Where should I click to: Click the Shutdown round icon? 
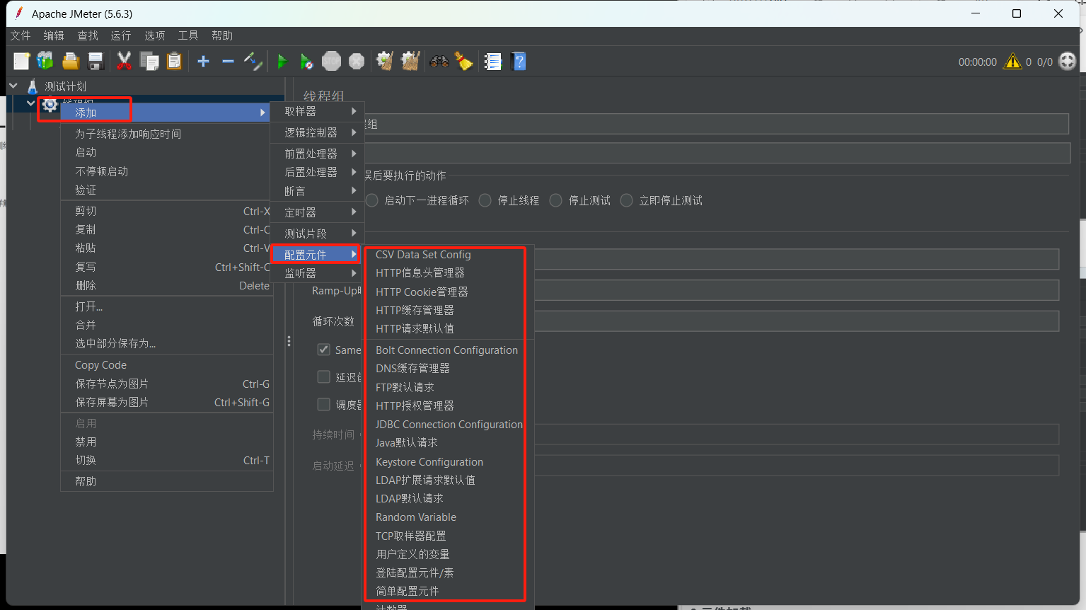(357, 62)
